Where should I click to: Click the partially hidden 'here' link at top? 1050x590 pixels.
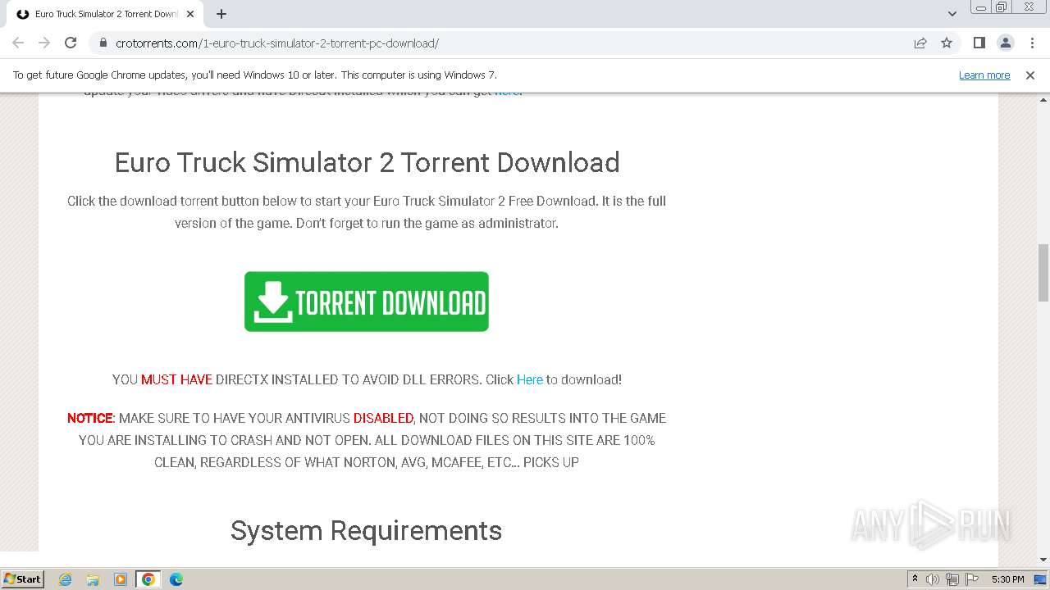click(x=506, y=93)
